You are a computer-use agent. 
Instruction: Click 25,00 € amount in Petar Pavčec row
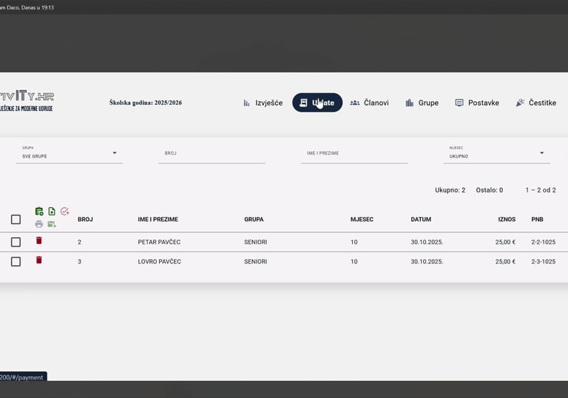click(x=505, y=242)
